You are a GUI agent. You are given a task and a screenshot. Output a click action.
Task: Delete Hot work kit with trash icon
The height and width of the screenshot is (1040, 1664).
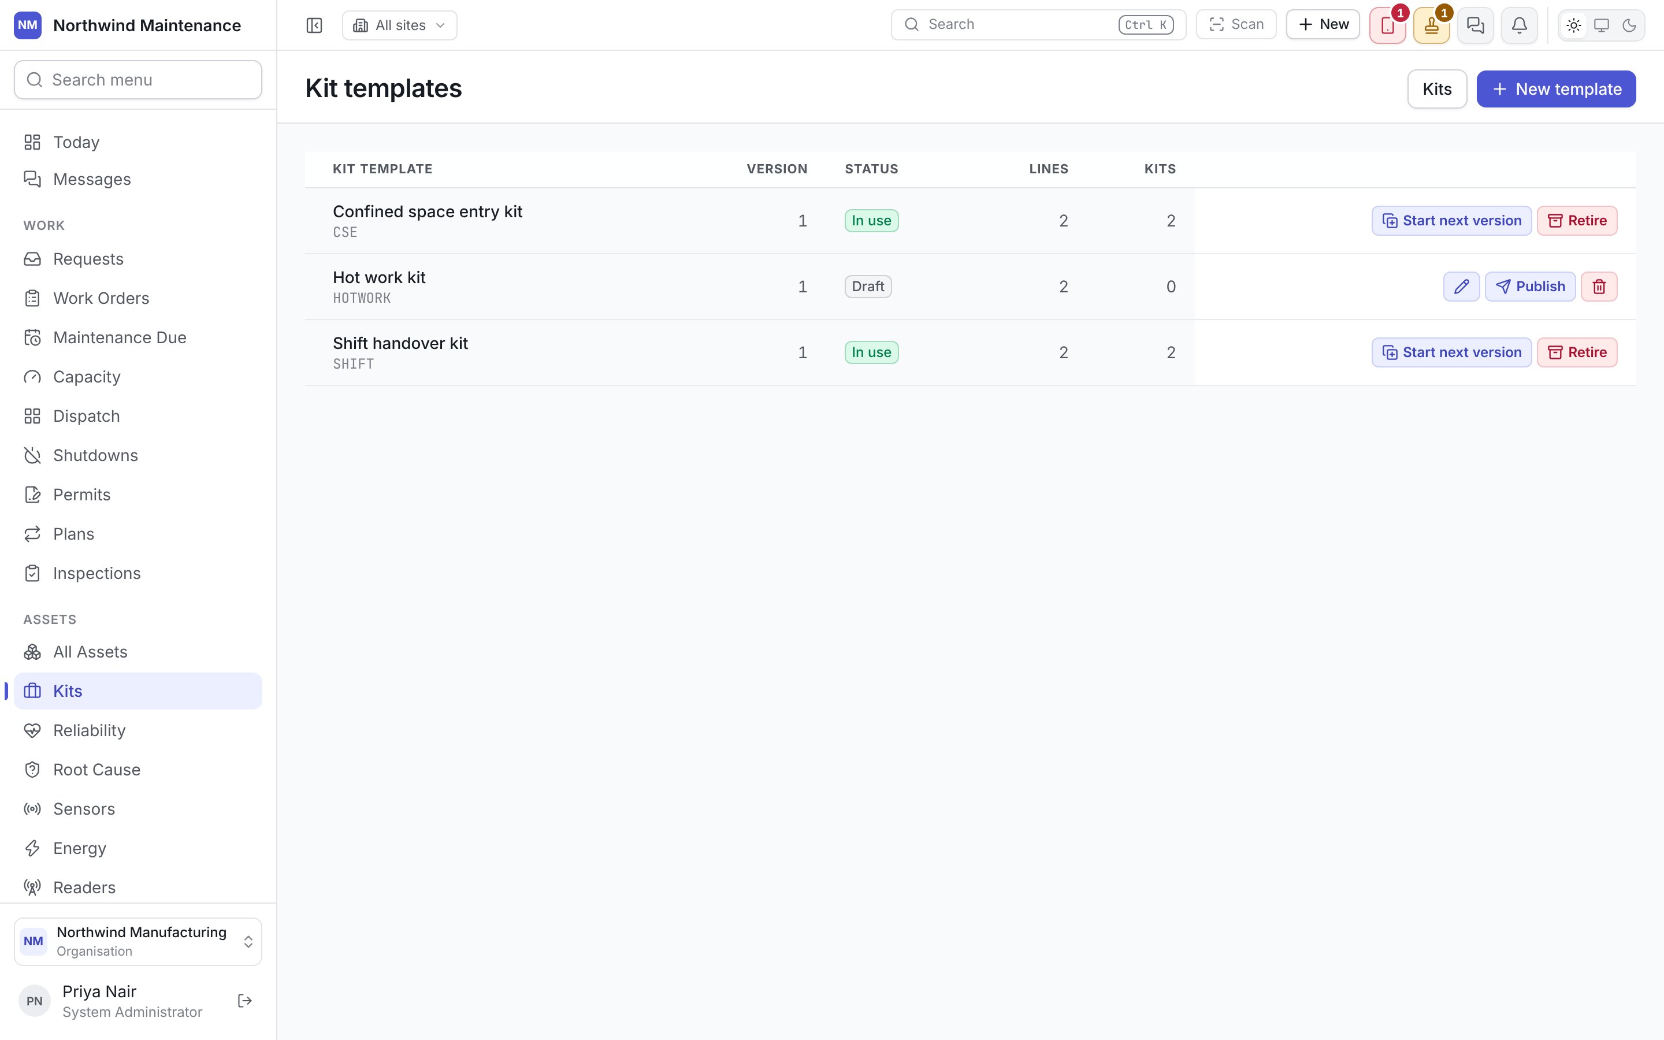point(1599,287)
